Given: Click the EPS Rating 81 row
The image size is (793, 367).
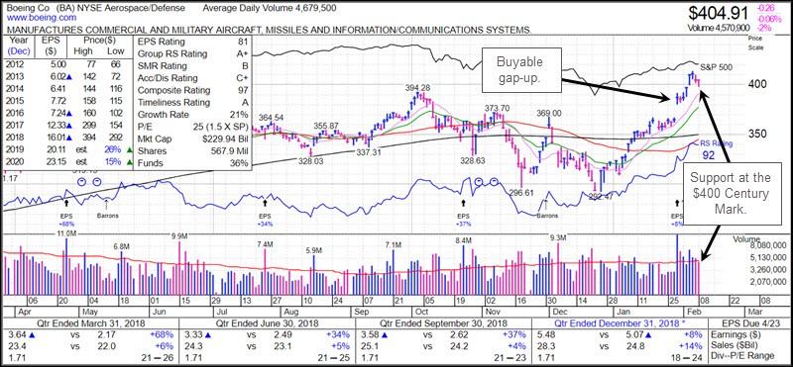Looking at the screenshot, I should point(193,42).
